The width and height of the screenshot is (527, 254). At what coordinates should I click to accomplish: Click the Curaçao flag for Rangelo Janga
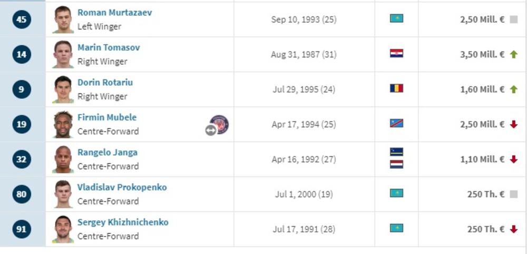(396, 151)
